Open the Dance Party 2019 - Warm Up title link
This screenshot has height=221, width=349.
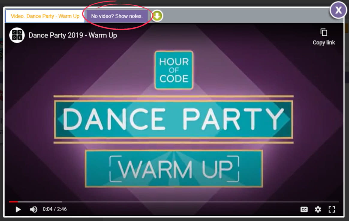73,35
